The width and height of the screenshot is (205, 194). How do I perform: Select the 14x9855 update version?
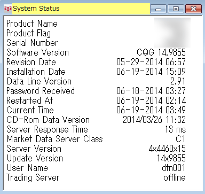click(171, 158)
